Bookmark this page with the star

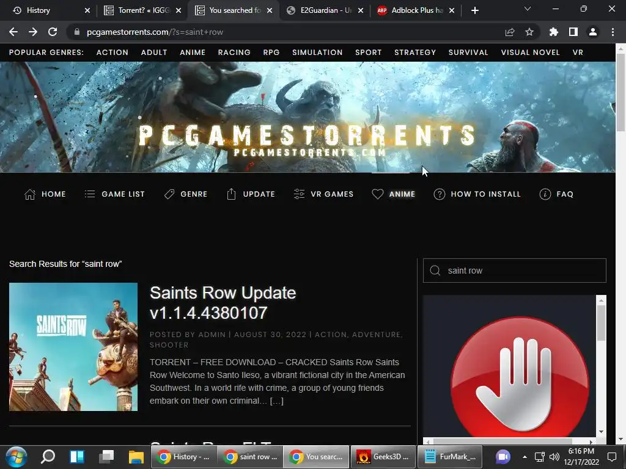[x=529, y=32]
